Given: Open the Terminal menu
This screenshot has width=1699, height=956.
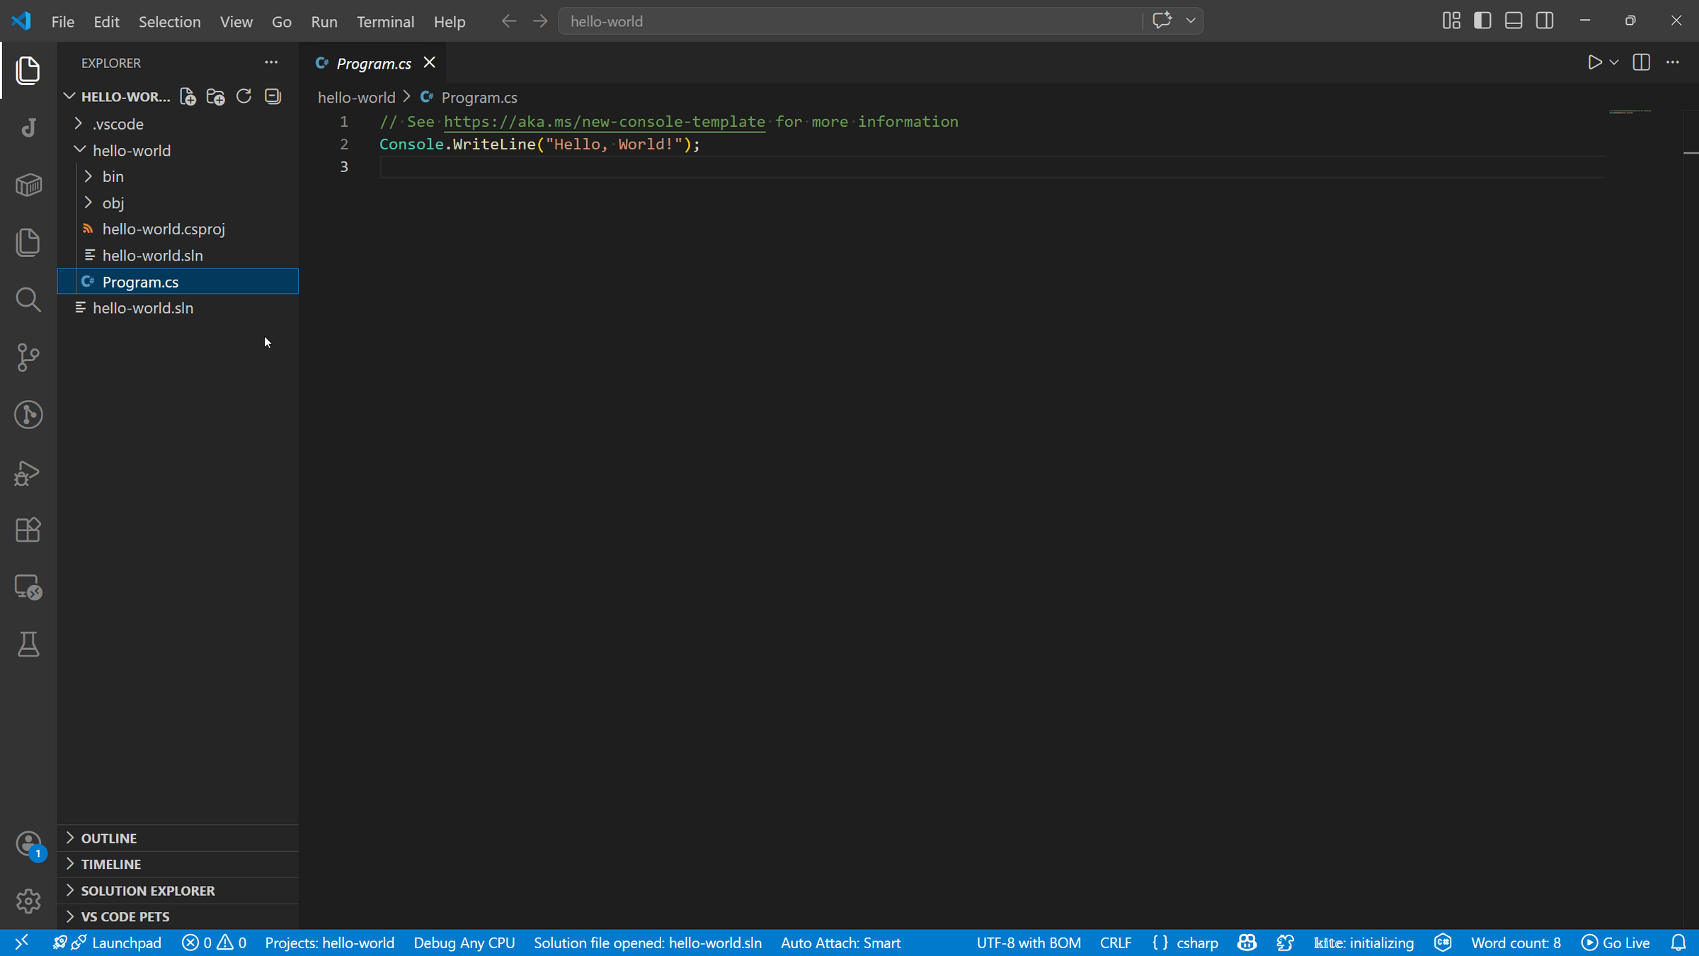Looking at the screenshot, I should (x=385, y=21).
